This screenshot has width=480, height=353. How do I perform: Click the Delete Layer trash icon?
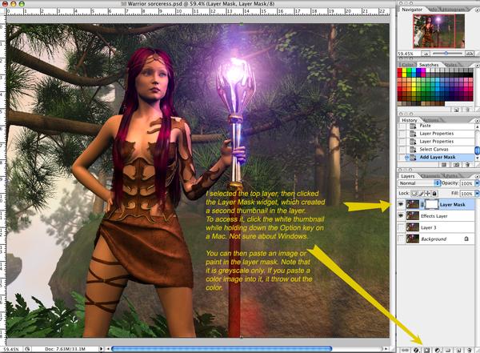469,350
